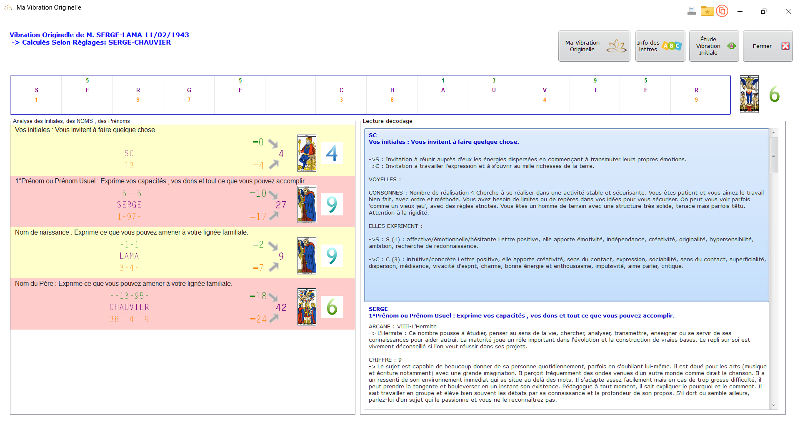Screen dimensions: 800x425
Task: Click the app logo icon in the title bar
Action: pyautogui.click(x=8, y=7)
